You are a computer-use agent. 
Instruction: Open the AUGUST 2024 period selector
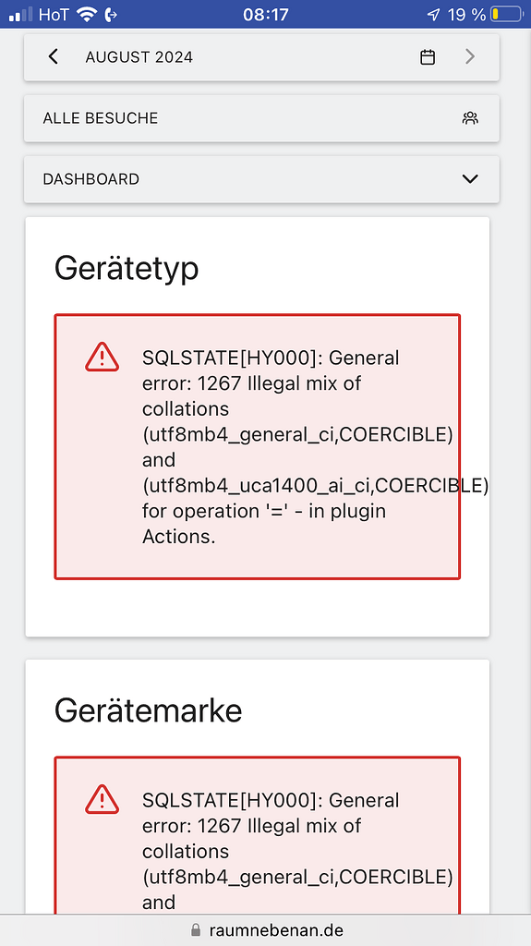tap(139, 57)
